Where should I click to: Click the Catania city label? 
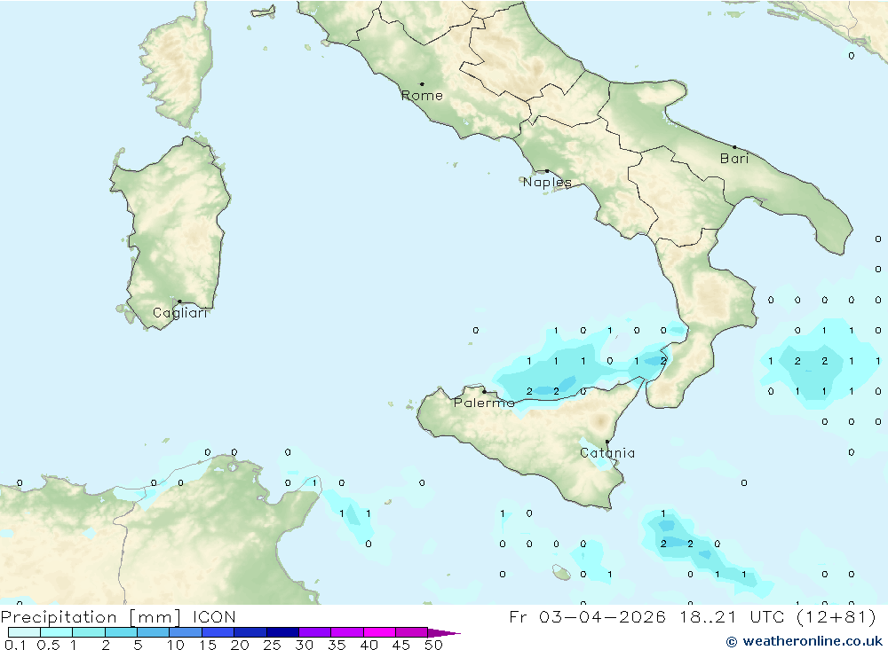click(x=607, y=453)
